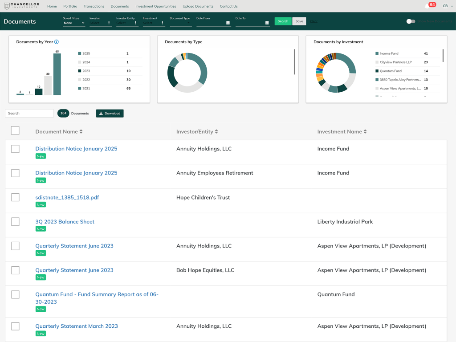Click the Documents by Investment legend scrollbar
This screenshot has width=456, height=342.
tap(443, 56)
